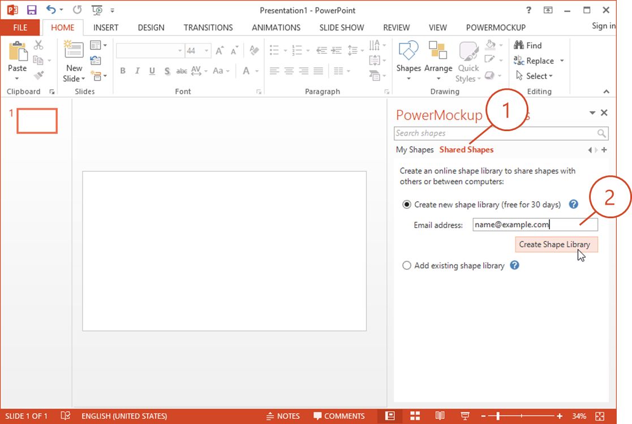
Task: Click the Search shapes field
Action: pos(501,133)
